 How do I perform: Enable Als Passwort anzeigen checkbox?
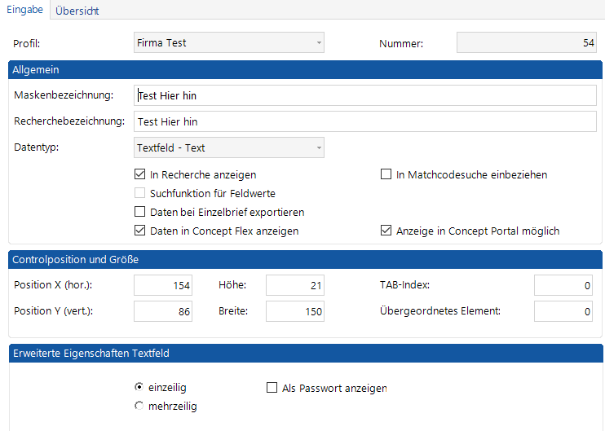click(272, 388)
